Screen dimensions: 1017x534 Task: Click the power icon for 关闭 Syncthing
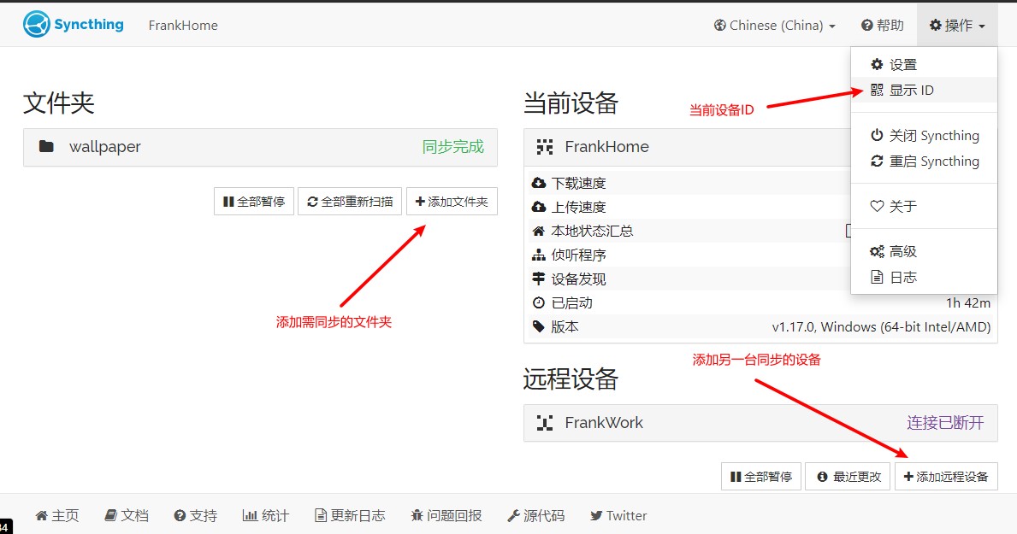(x=877, y=136)
